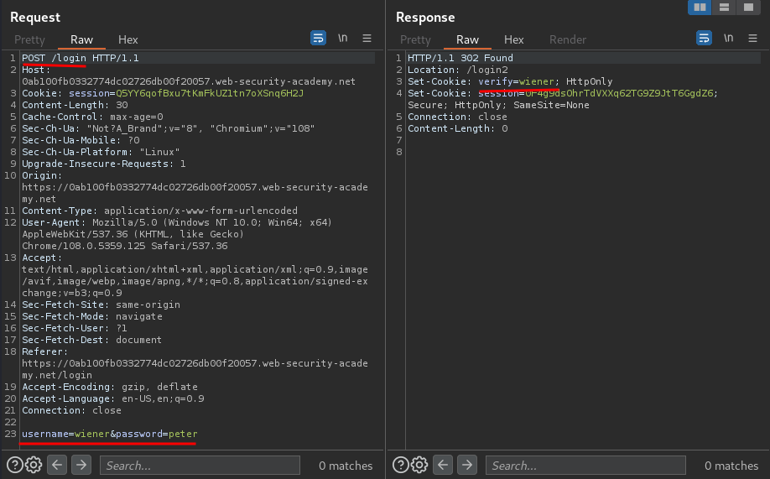Click Sec-Fetch-User: ?1 header
This screenshot has width=770, height=479.
pos(74,328)
